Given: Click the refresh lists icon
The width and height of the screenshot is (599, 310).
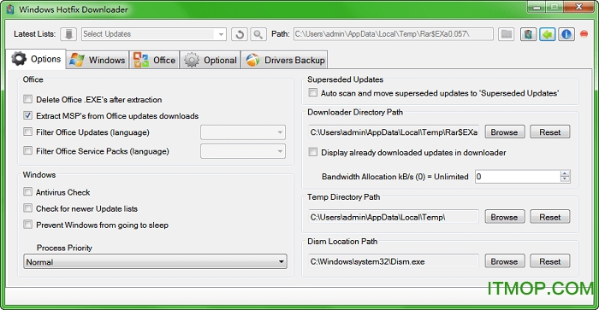Looking at the screenshot, I should (x=240, y=34).
